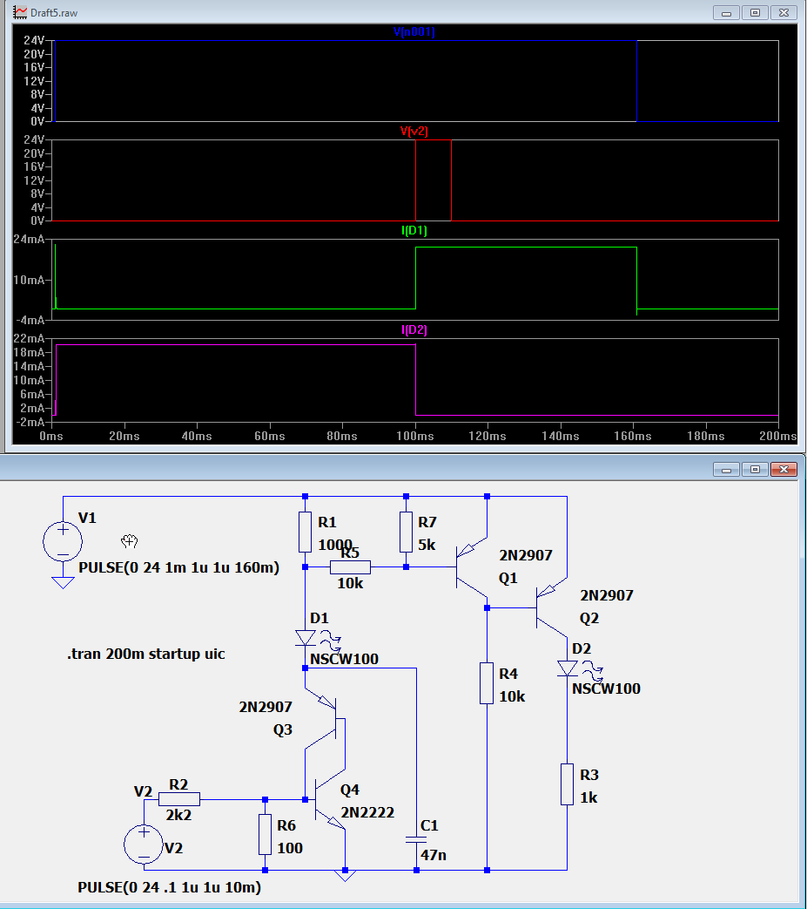Click the 2N2222 label of Q4

pyautogui.click(x=367, y=813)
